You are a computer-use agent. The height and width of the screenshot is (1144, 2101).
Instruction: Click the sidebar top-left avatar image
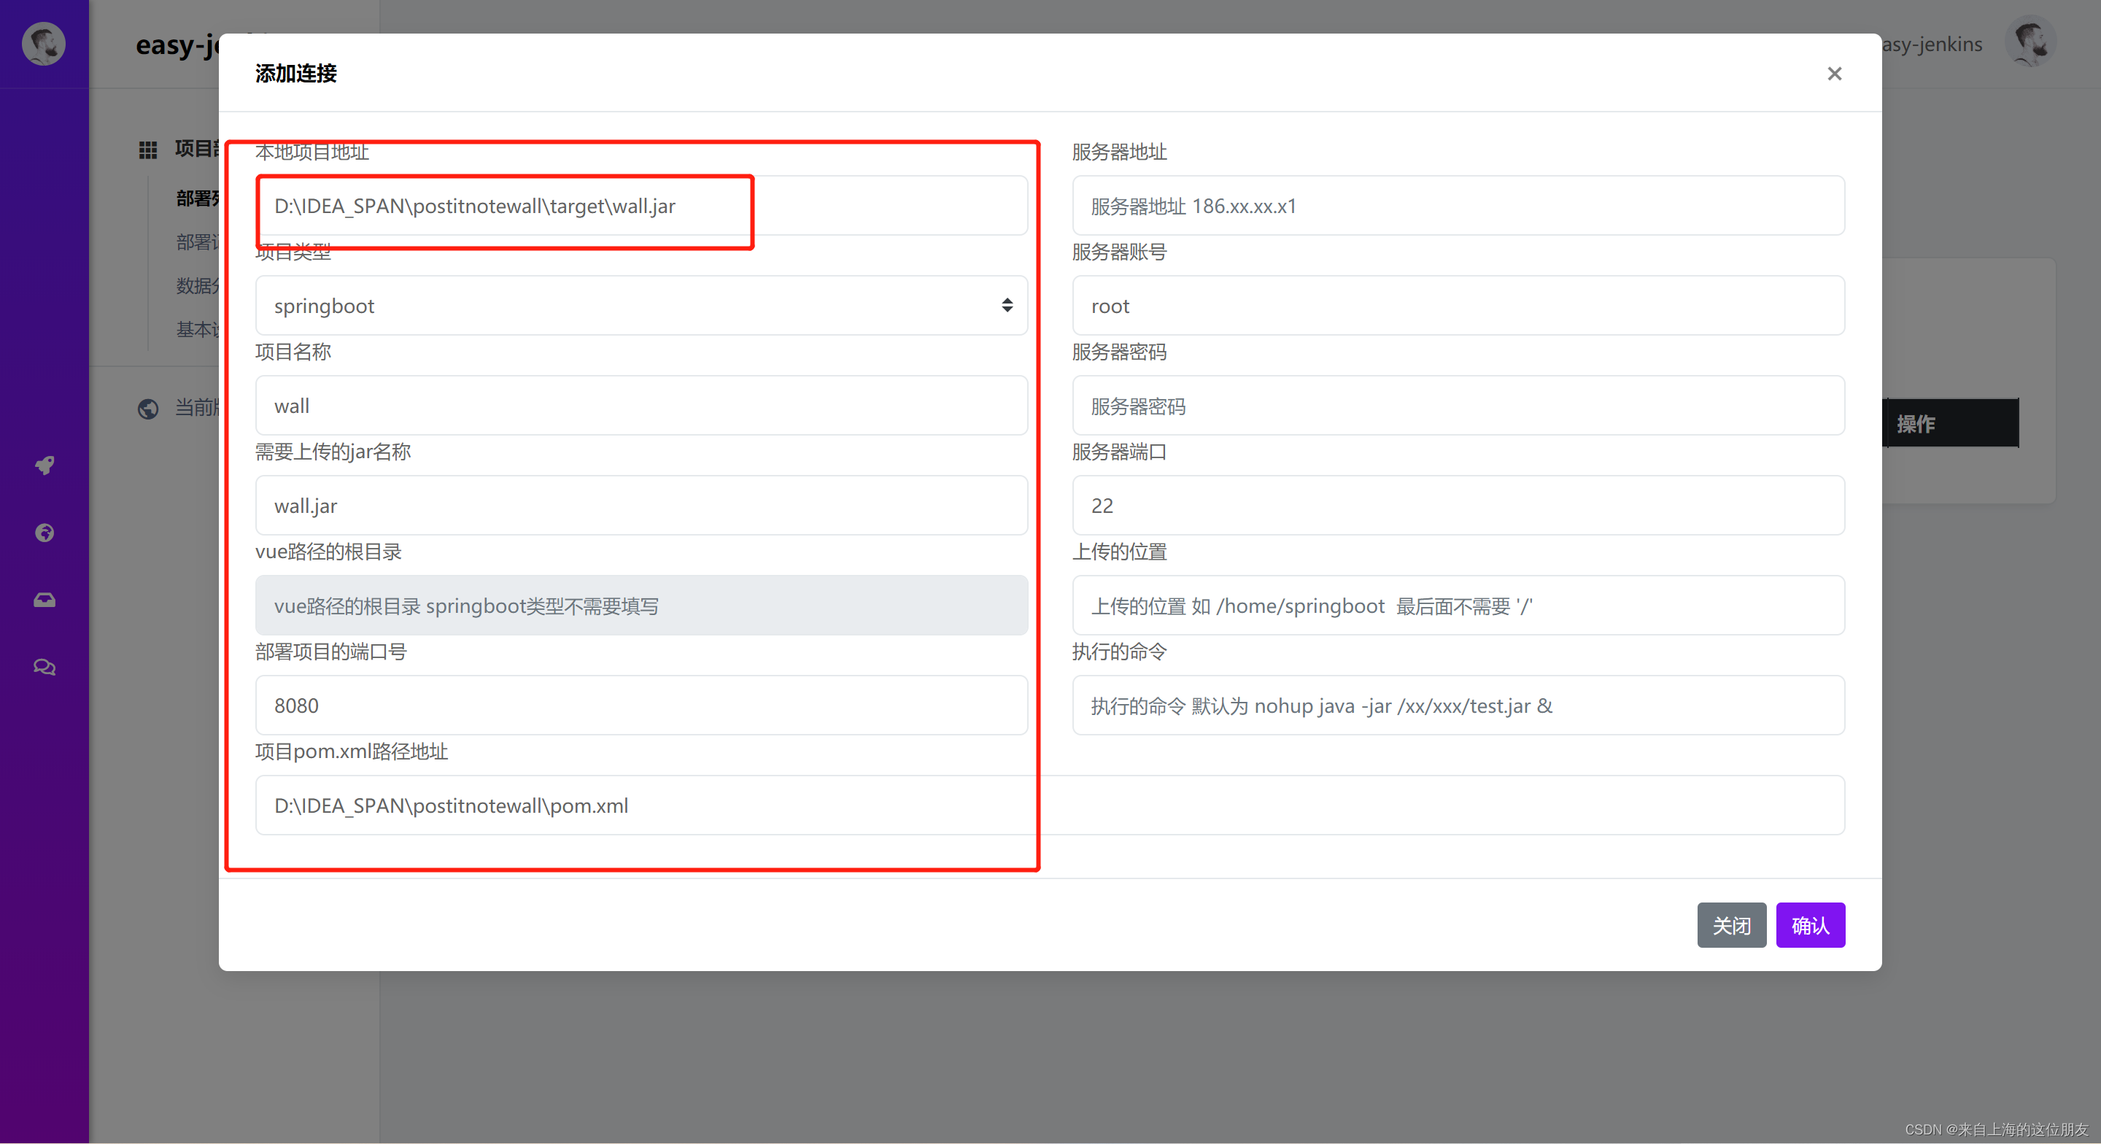(x=44, y=44)
